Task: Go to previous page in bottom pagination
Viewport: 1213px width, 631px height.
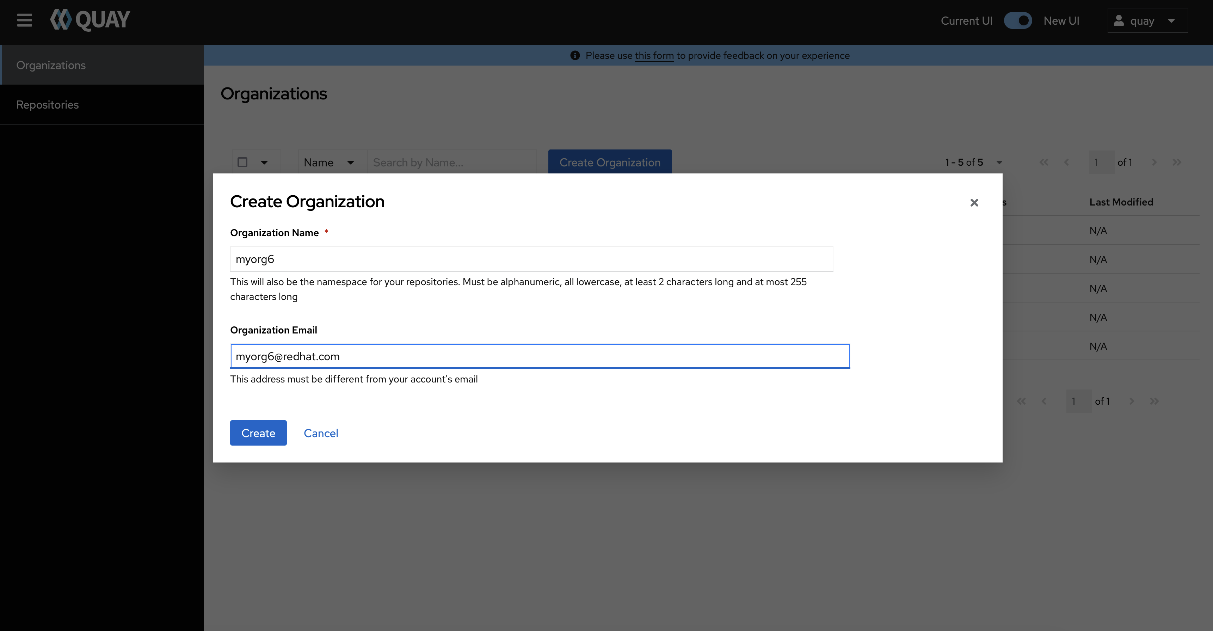Action: click(x=1044, y=401)
